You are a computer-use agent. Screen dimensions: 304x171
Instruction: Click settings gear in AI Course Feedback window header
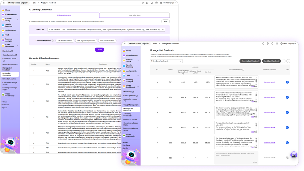pos(156,3)
